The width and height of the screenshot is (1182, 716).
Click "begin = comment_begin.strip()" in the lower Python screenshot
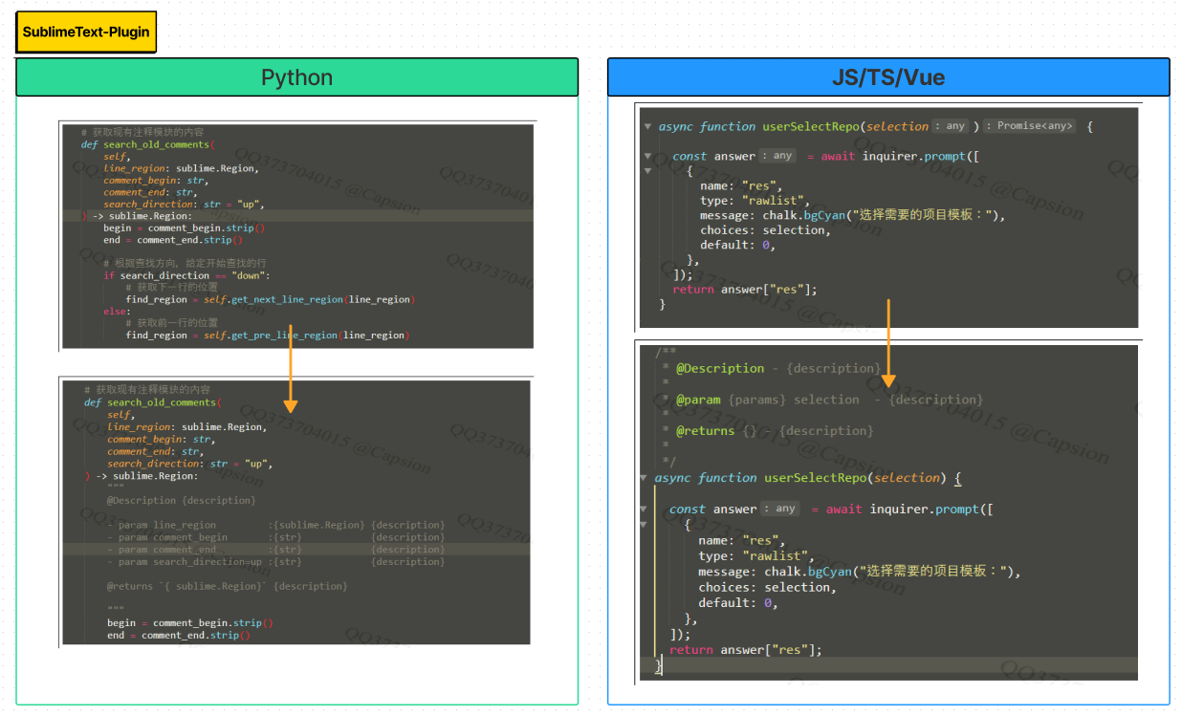190,623
